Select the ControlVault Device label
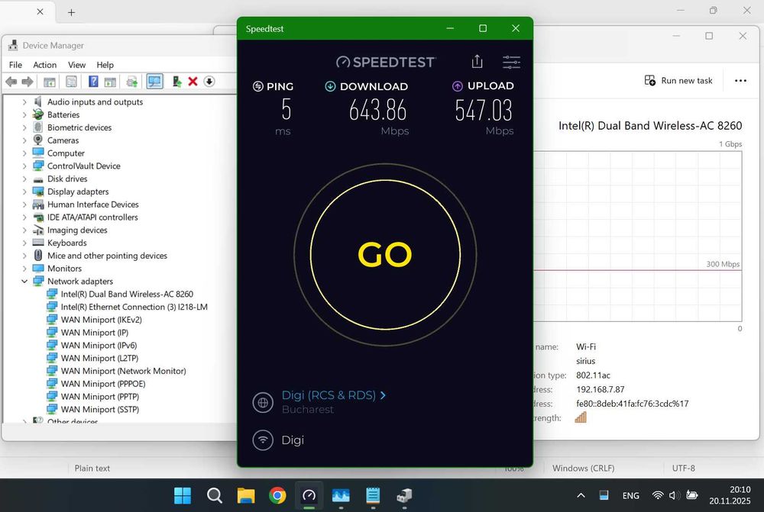 (x=84, y=166)
